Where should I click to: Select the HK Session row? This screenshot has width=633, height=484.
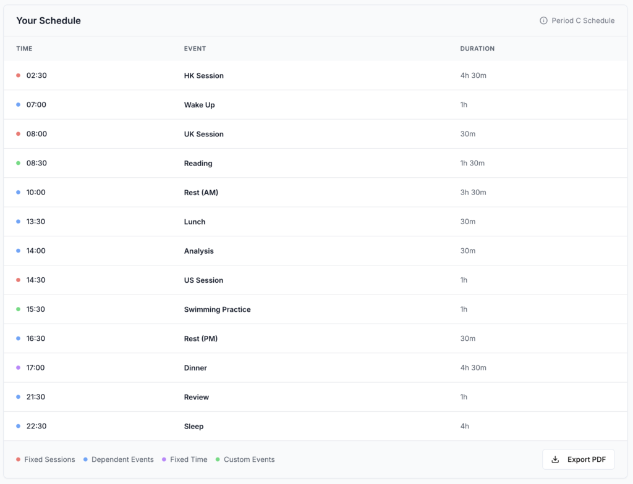(204, 75)
